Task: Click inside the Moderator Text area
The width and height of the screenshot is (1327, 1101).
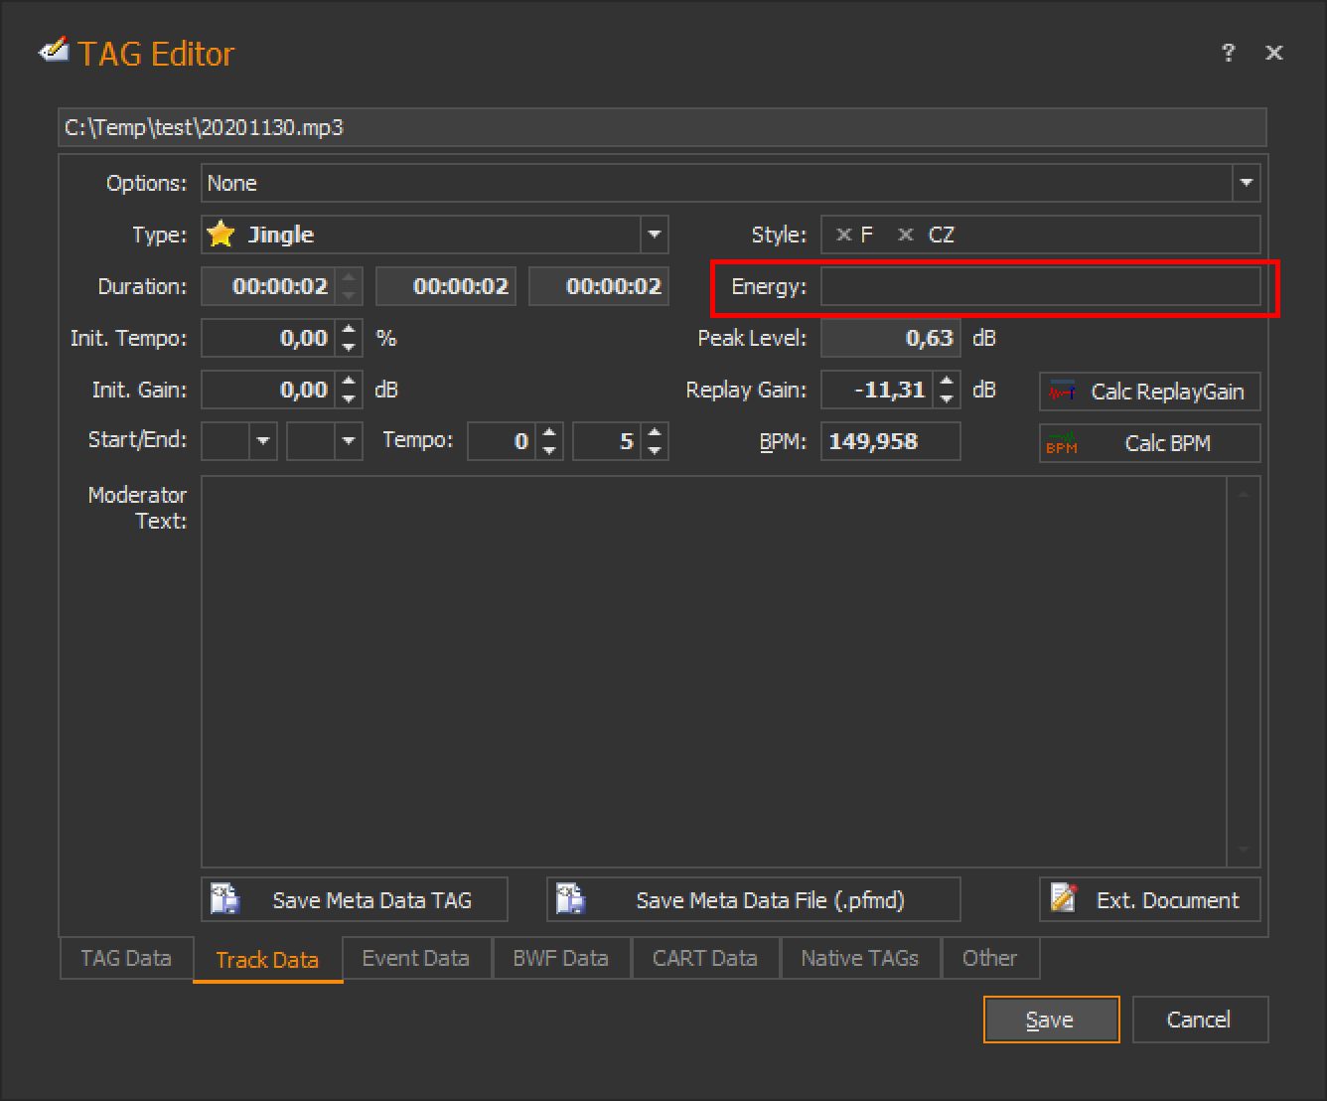Action: (715, 671)
